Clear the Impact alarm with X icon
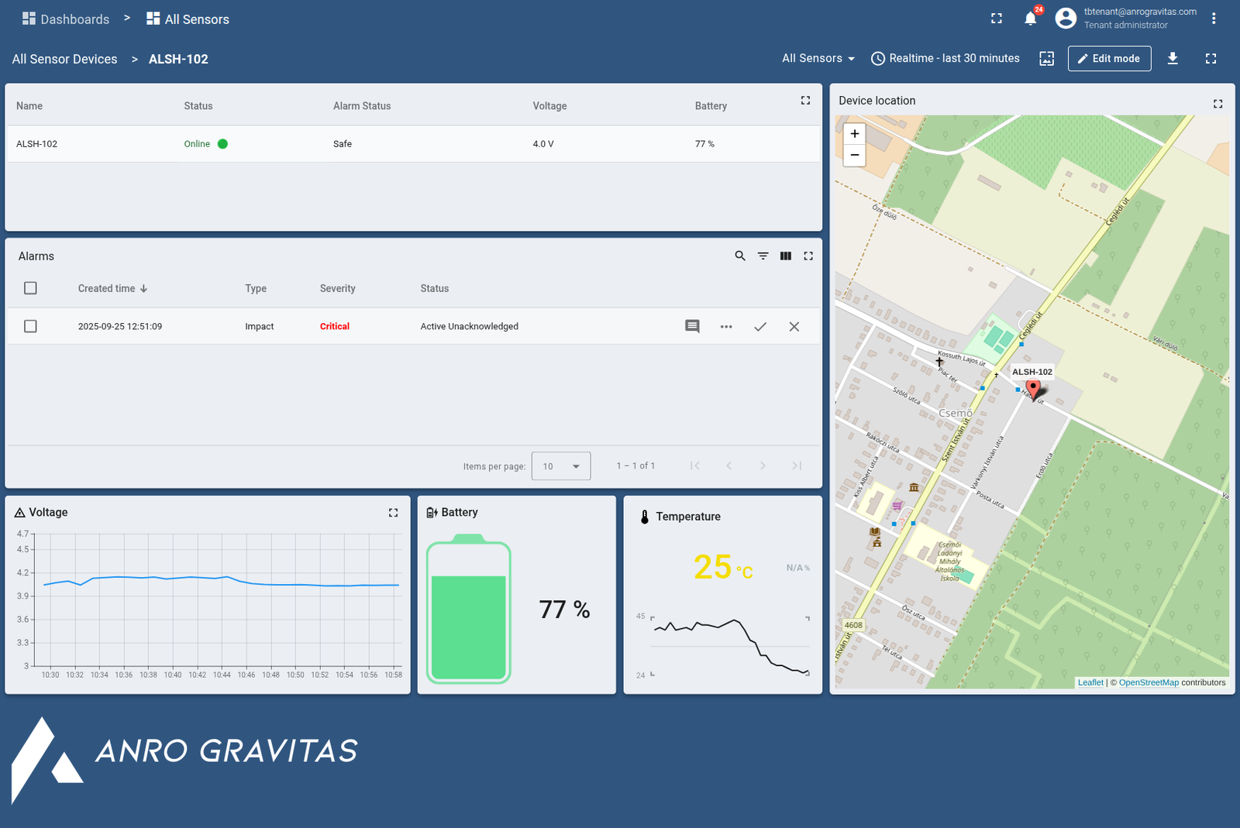Screen dimensions: 1240x828 pos(794,327)
